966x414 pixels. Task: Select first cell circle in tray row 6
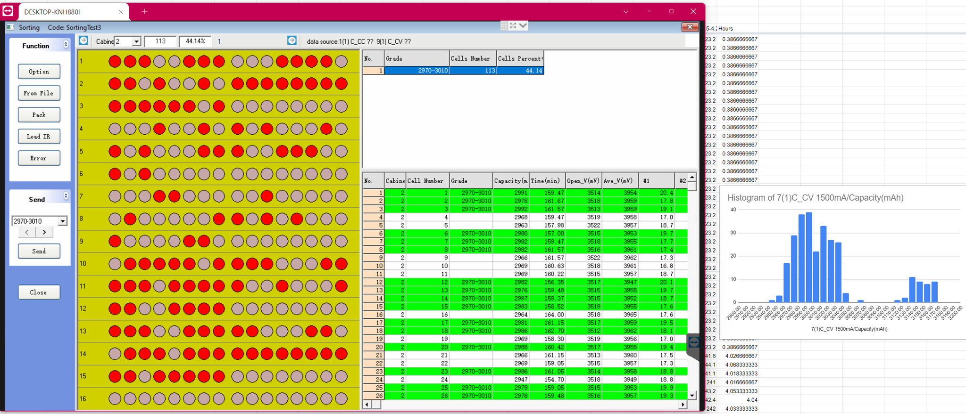pos(115,174)
